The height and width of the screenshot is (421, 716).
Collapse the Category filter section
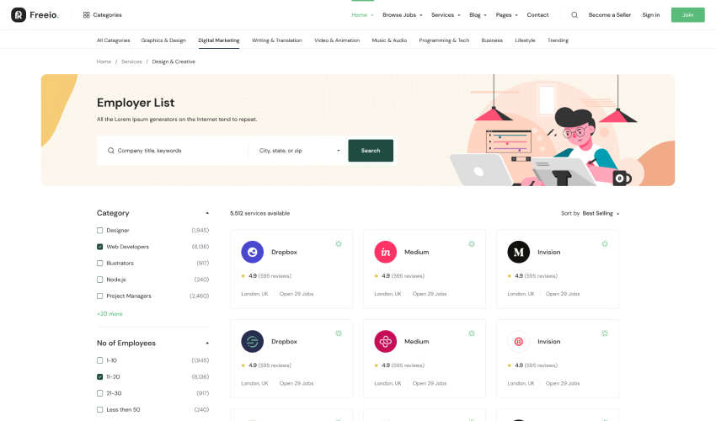pyautogui.click(x=207, y=213)
